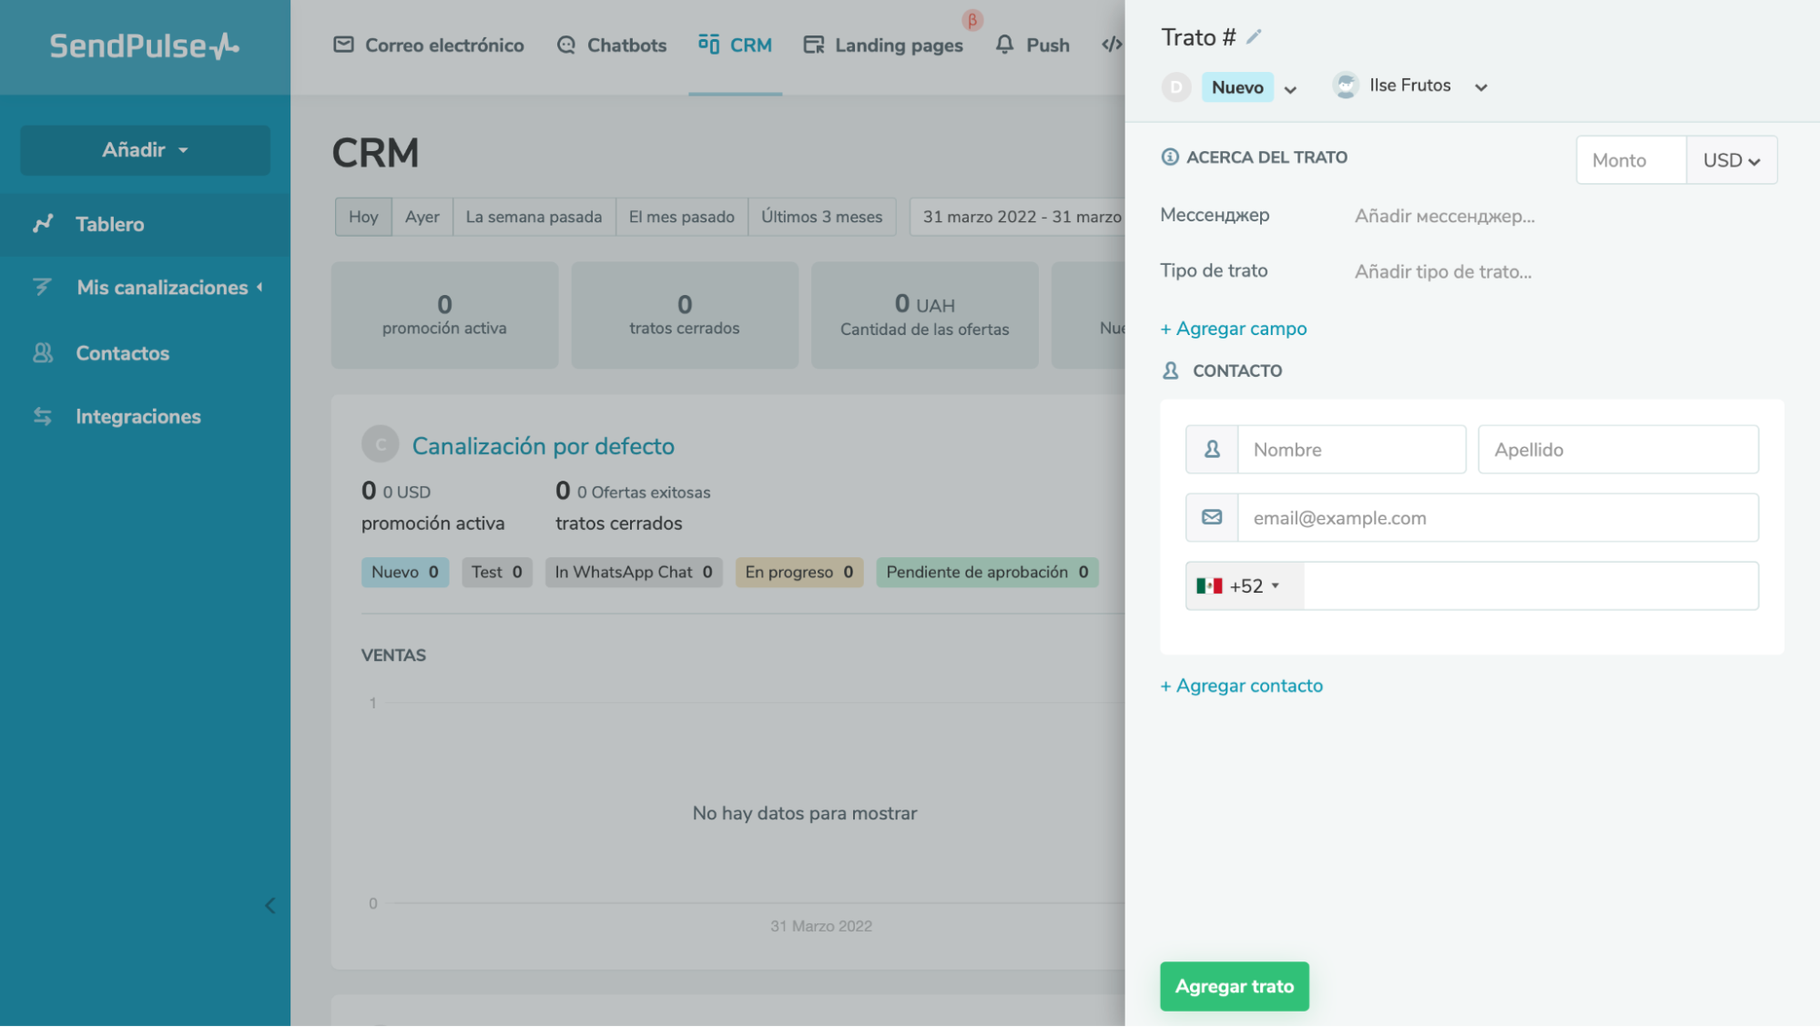
Task: Click the pencil icon next to Trato #
Action: click(1254, 36)
